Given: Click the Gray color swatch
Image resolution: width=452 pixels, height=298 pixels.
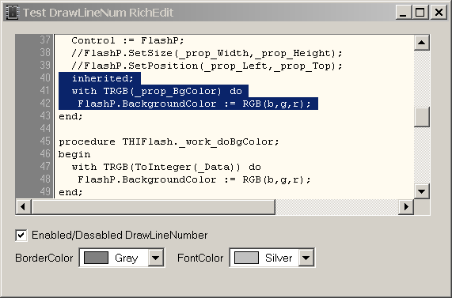Looking at the screenshot, I should click(96, 258).
